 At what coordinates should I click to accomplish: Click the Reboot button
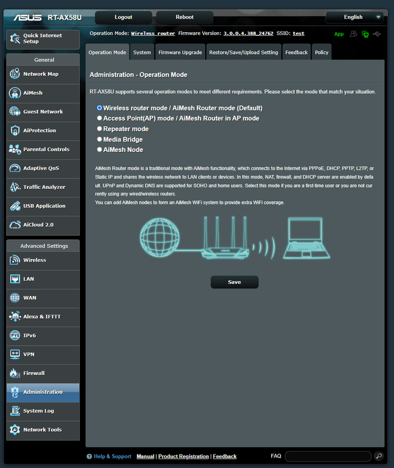(185, 18)
